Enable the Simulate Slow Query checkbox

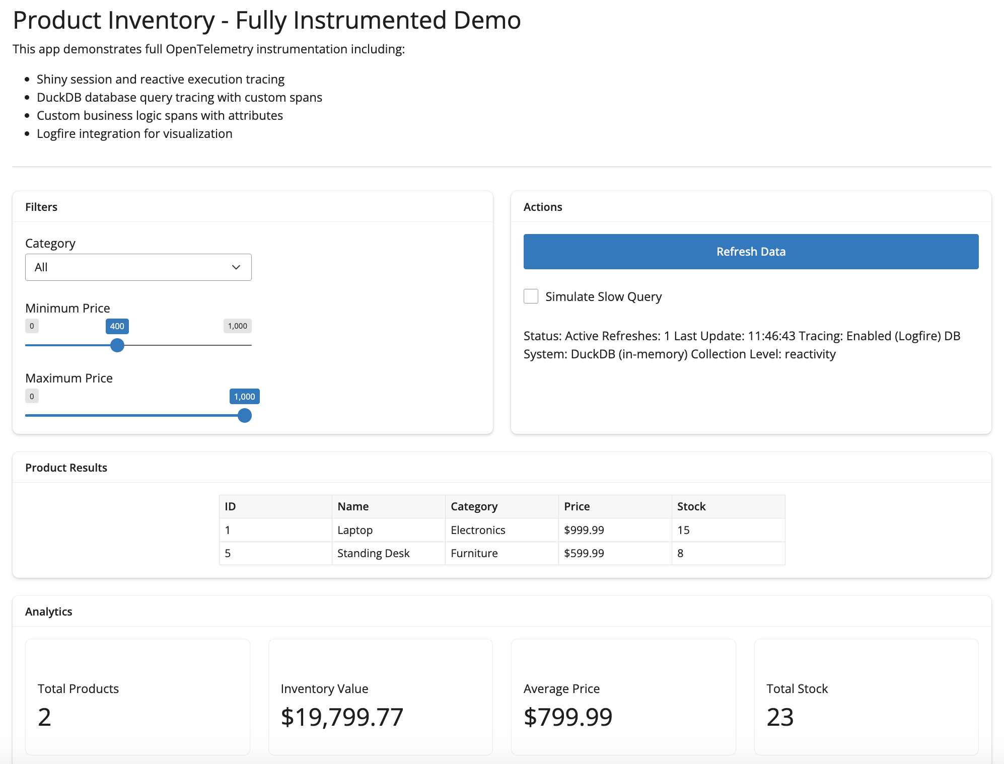(531, 296)
